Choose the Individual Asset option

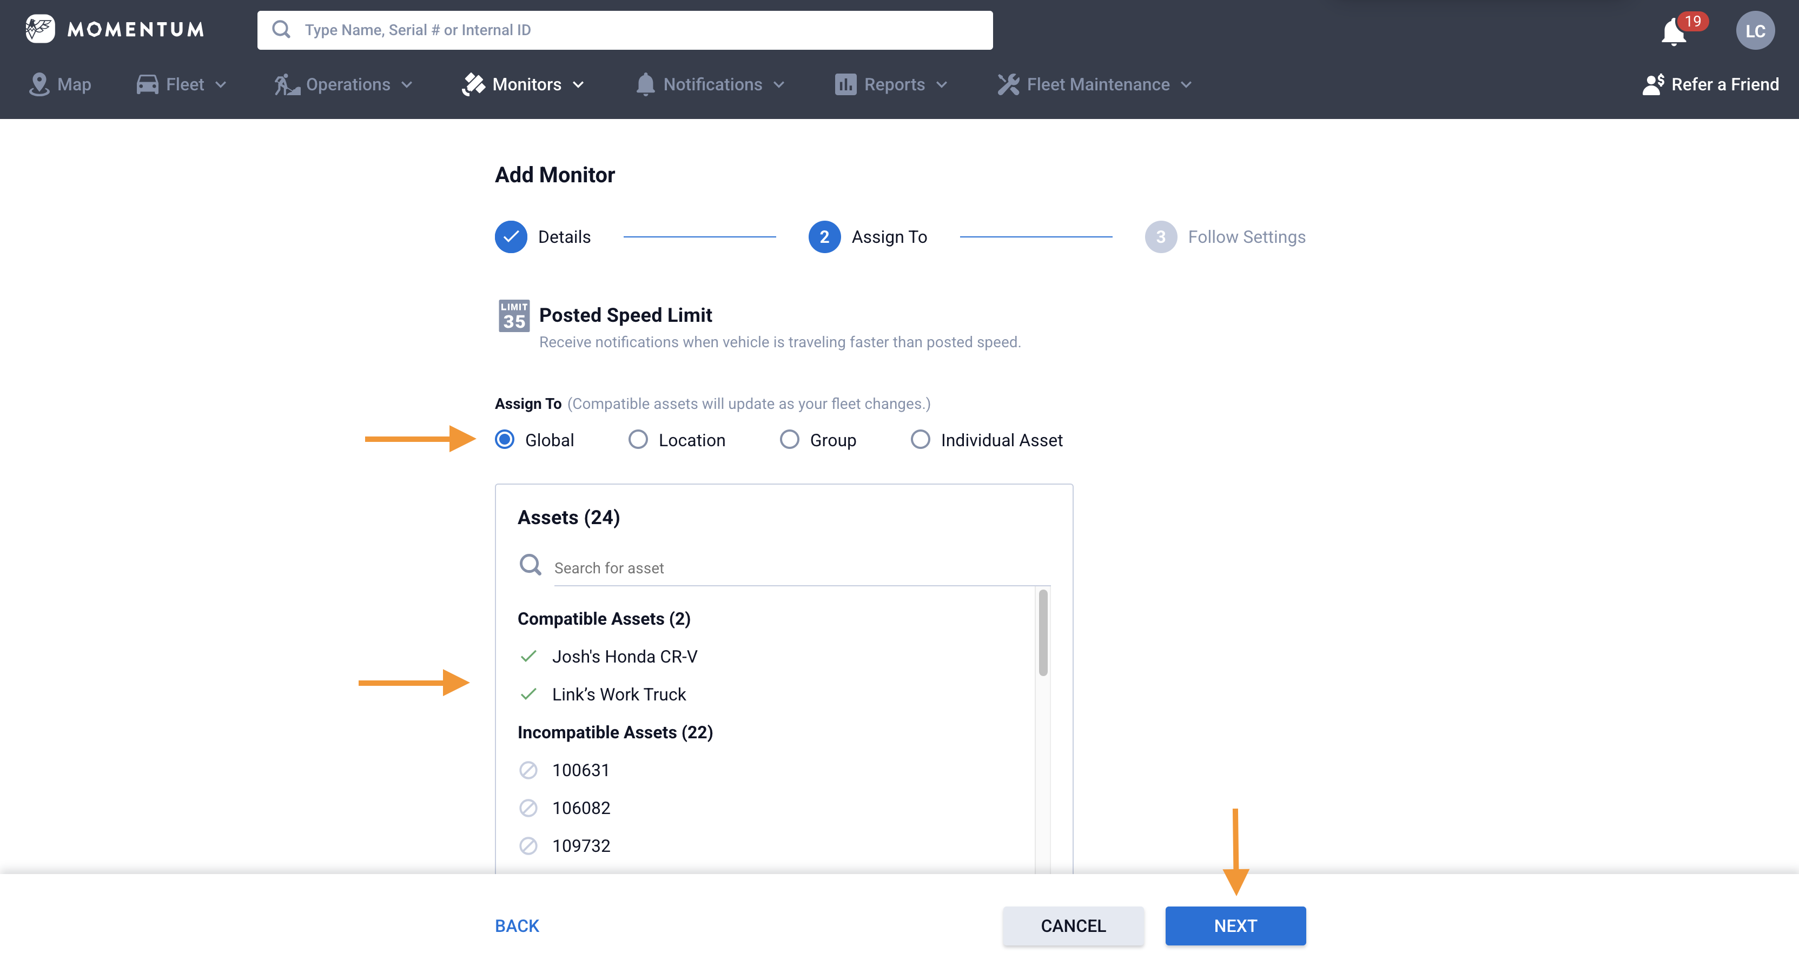tap(921, 439)
